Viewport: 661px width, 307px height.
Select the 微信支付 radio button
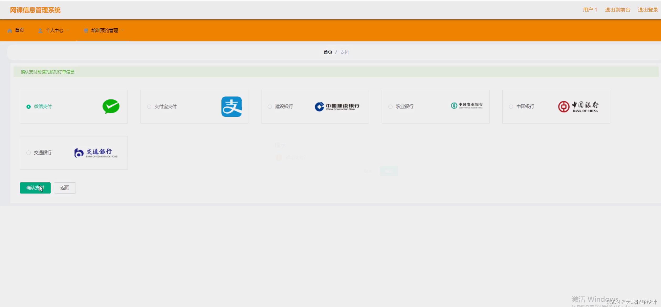point(29,107)
